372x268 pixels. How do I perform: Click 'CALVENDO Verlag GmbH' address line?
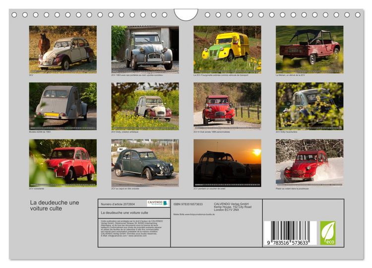tap(231, 204)
